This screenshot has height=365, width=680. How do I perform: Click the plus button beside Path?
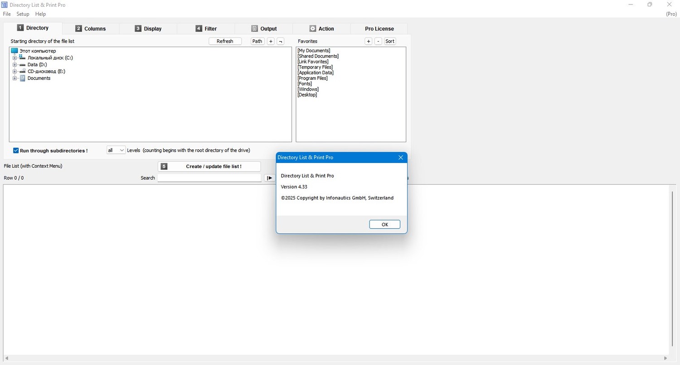coord(271,41)
